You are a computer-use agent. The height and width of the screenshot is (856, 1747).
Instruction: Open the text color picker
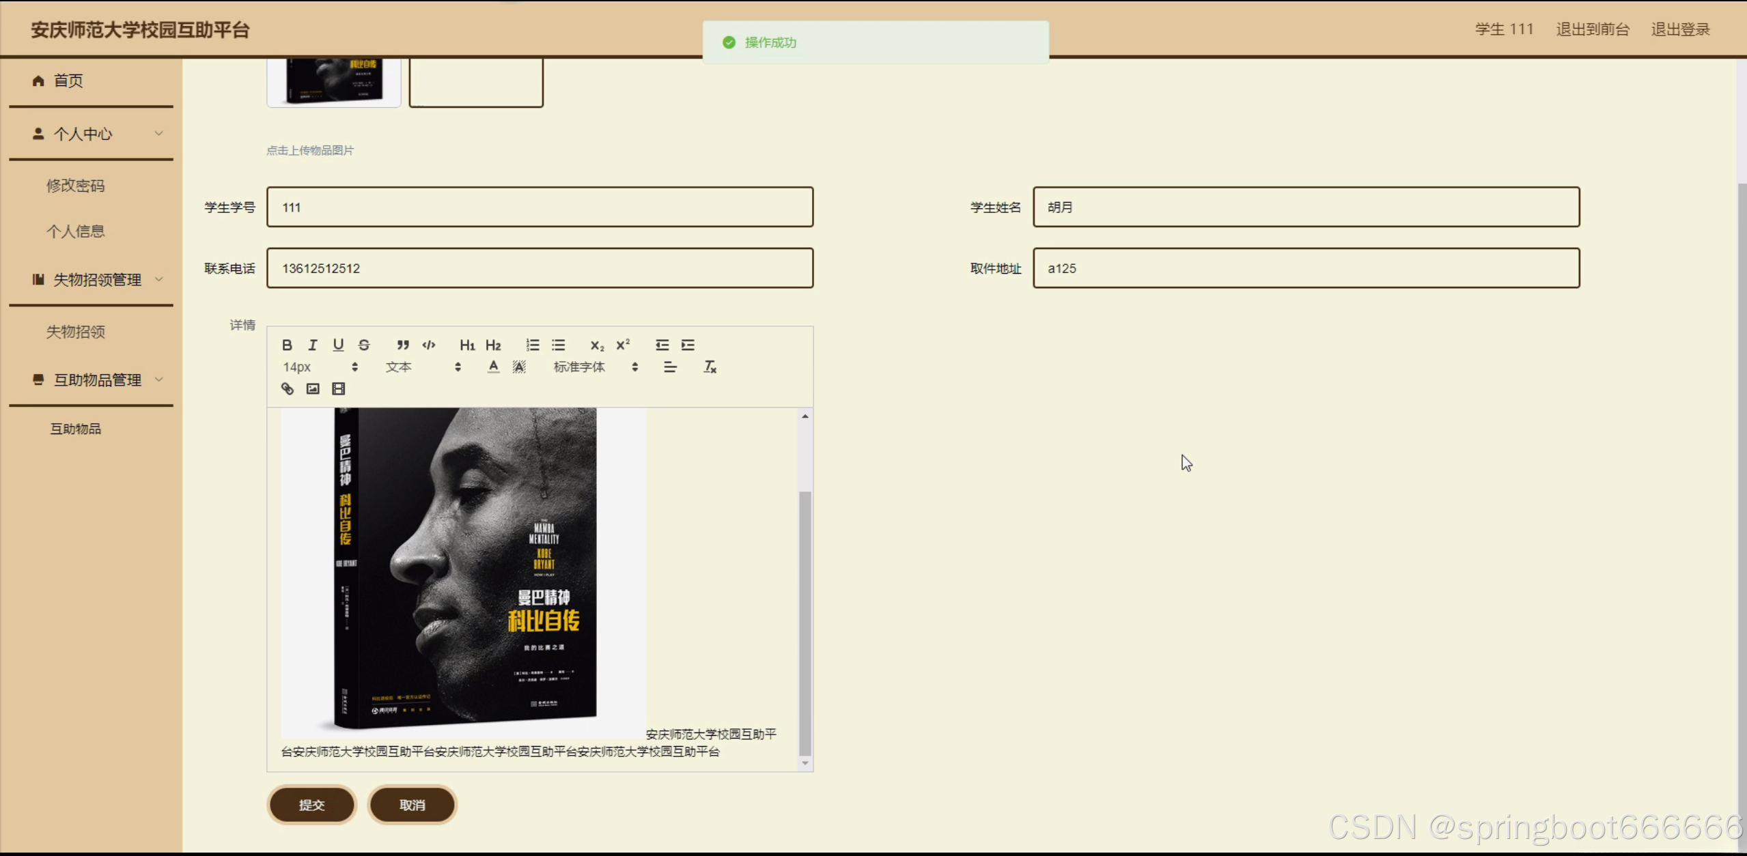(493, 367)
